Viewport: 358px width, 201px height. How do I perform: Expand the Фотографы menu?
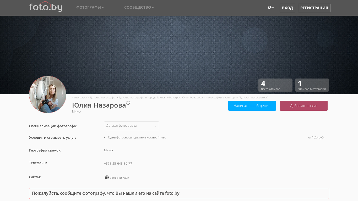(90, 8)
